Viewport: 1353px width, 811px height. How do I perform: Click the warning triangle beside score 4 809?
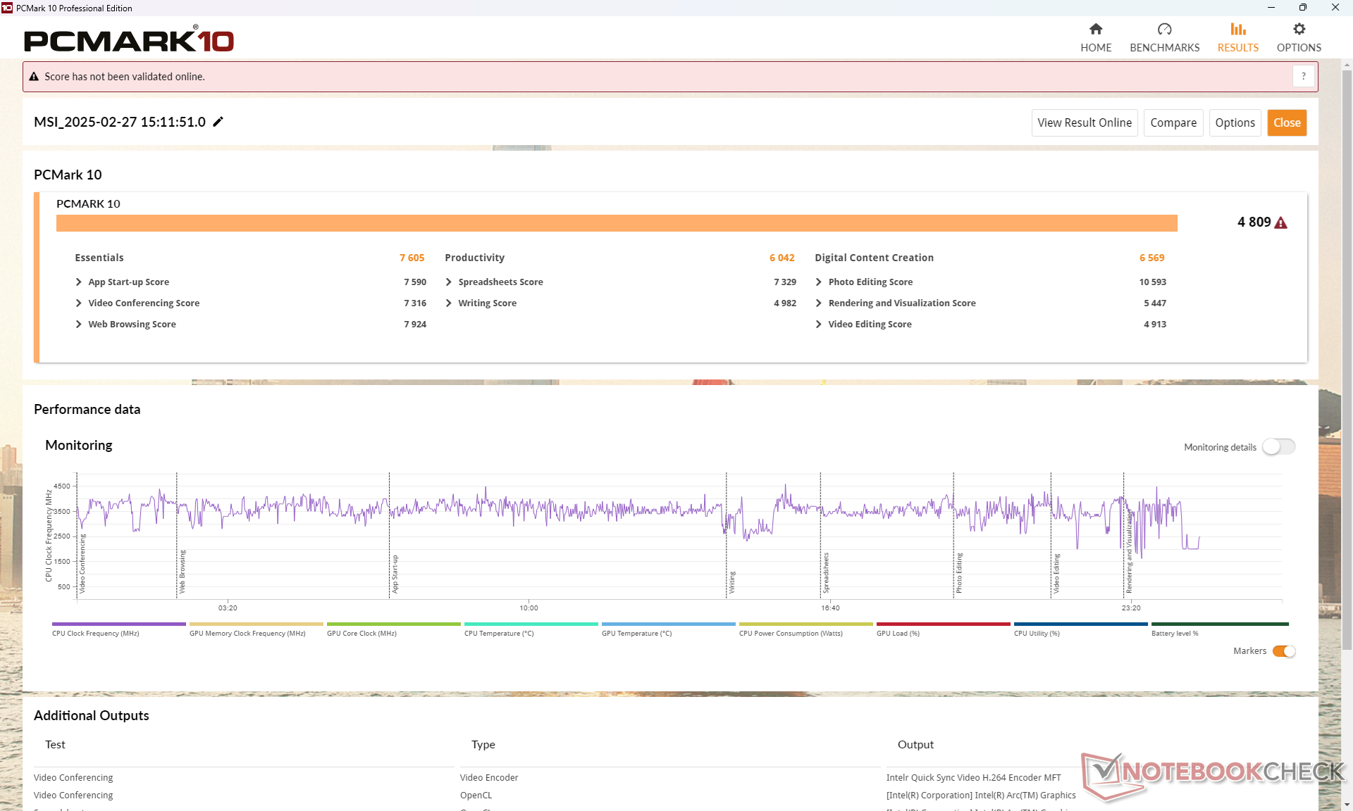click(1281, 223)
